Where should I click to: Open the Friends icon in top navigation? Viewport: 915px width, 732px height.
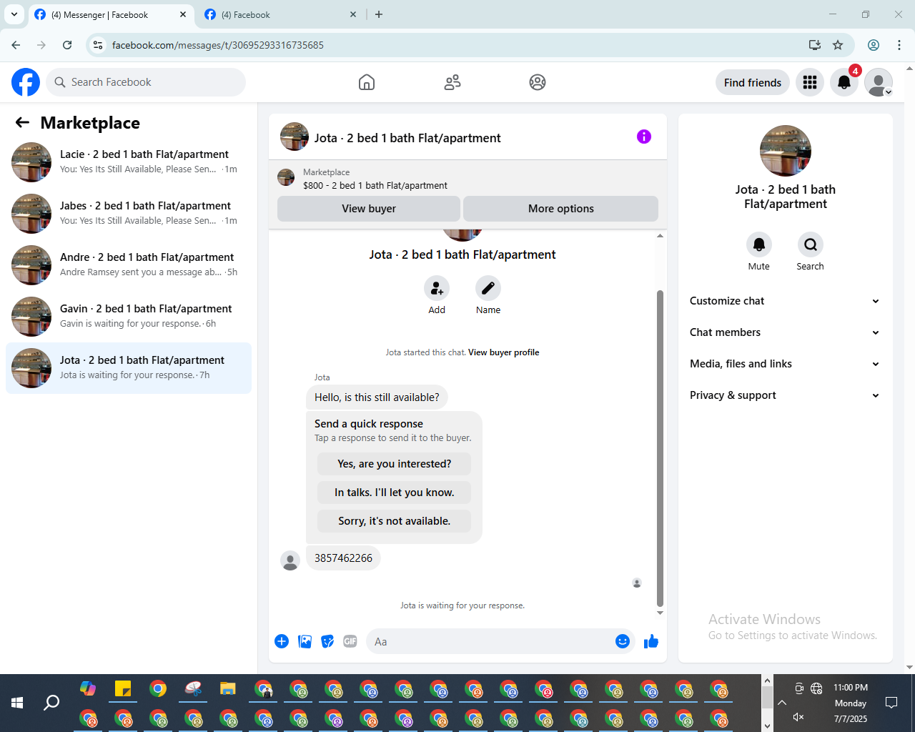(452, 82)
